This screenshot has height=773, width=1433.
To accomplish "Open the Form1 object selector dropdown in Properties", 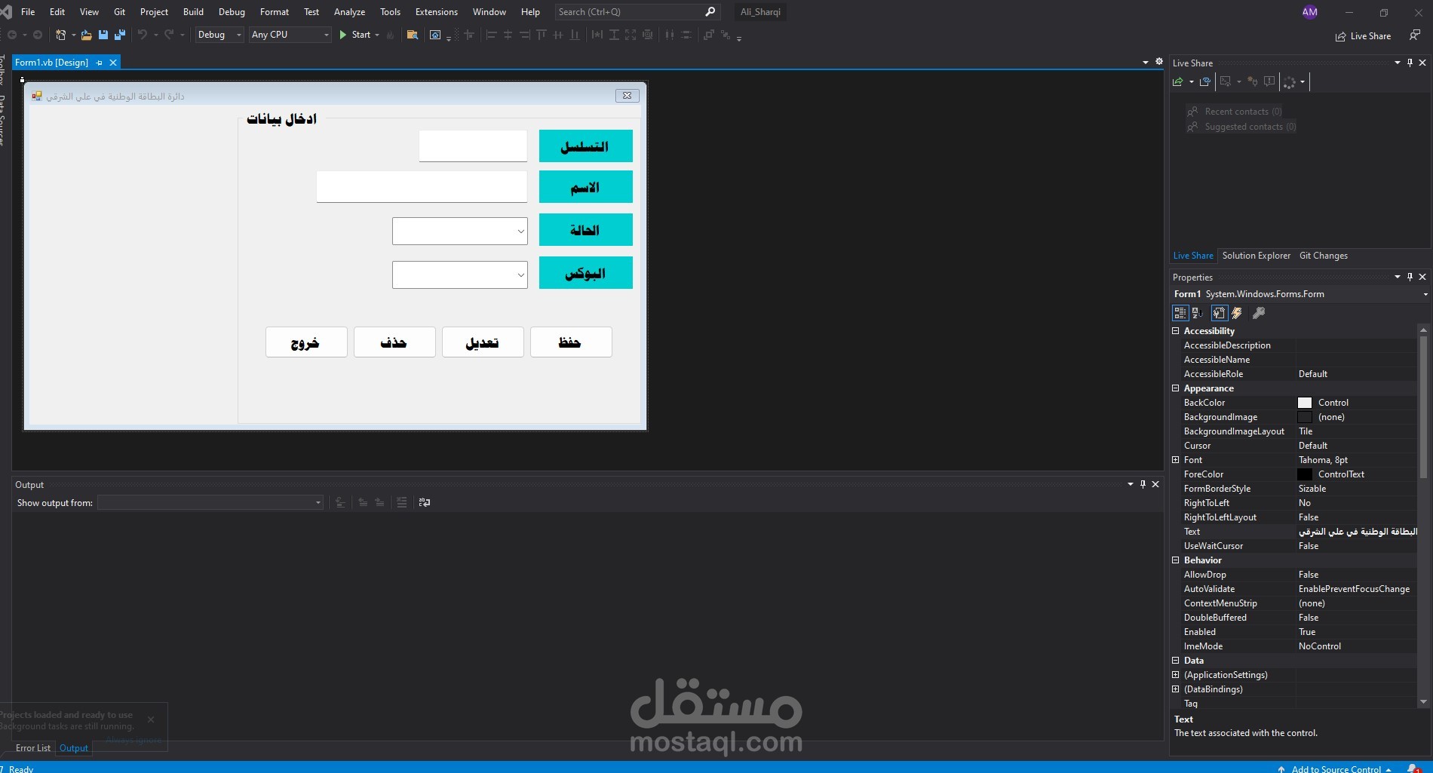I will [1425, 294].
